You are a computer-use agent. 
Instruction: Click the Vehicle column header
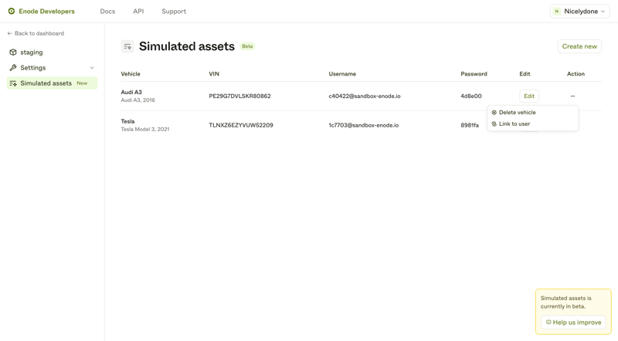[x=131, y=74]
